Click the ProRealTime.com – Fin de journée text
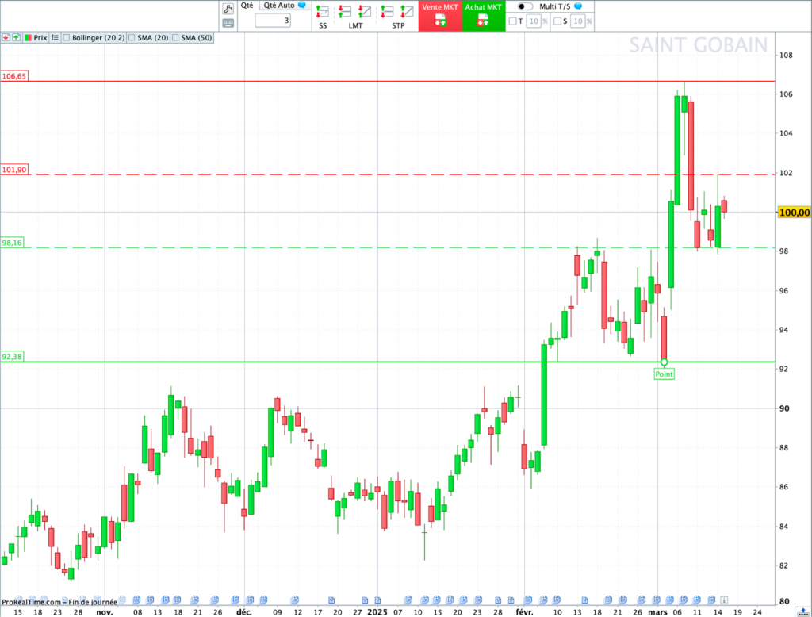 pos(59,602)
